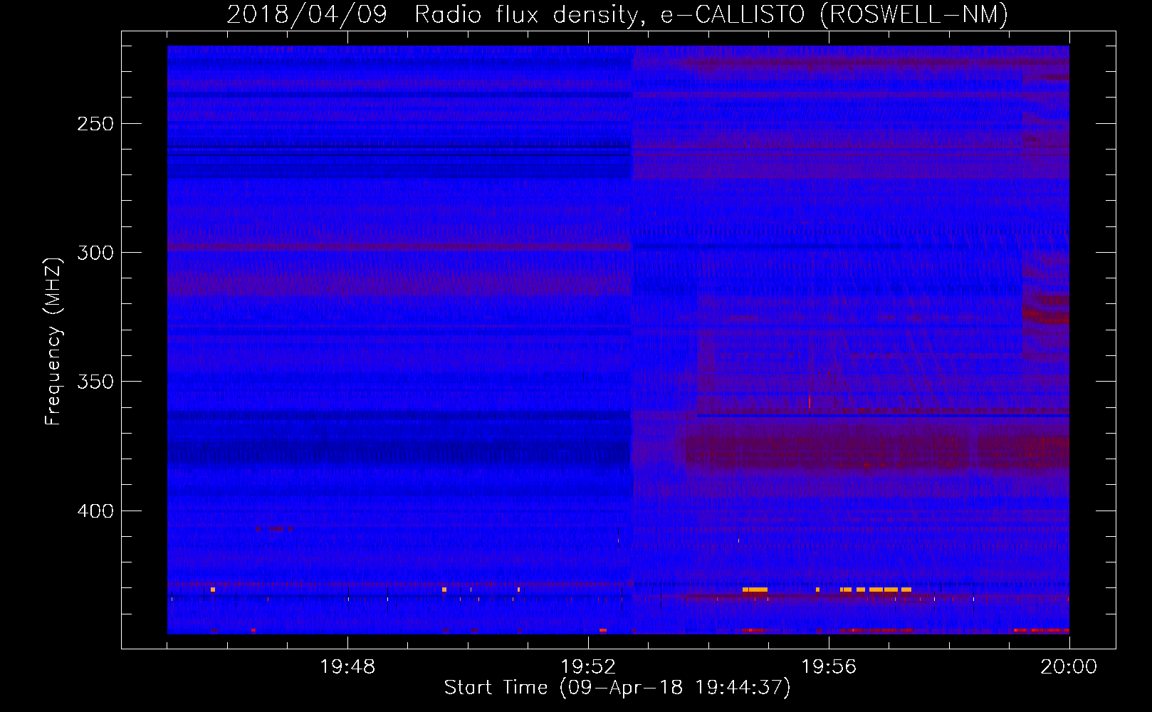Click the 19:48 time tick label
Image resolution: width=1152 pixels, height=712 pixels.
(347, 667)
